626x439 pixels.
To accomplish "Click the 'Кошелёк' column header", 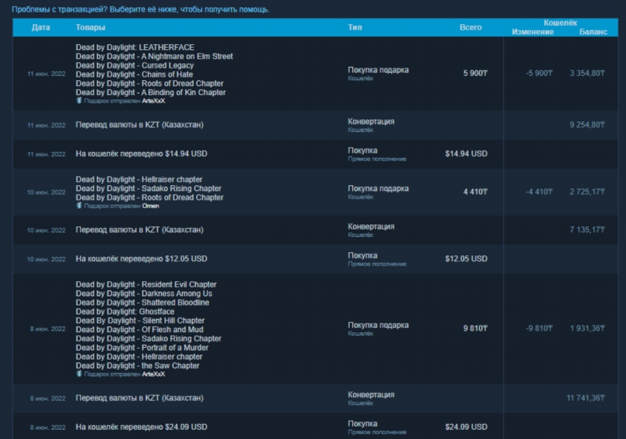I will pos(560,23).
